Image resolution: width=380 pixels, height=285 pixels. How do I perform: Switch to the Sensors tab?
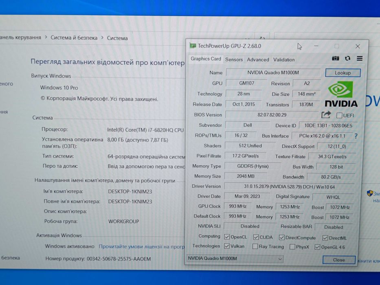click(234, 59)
